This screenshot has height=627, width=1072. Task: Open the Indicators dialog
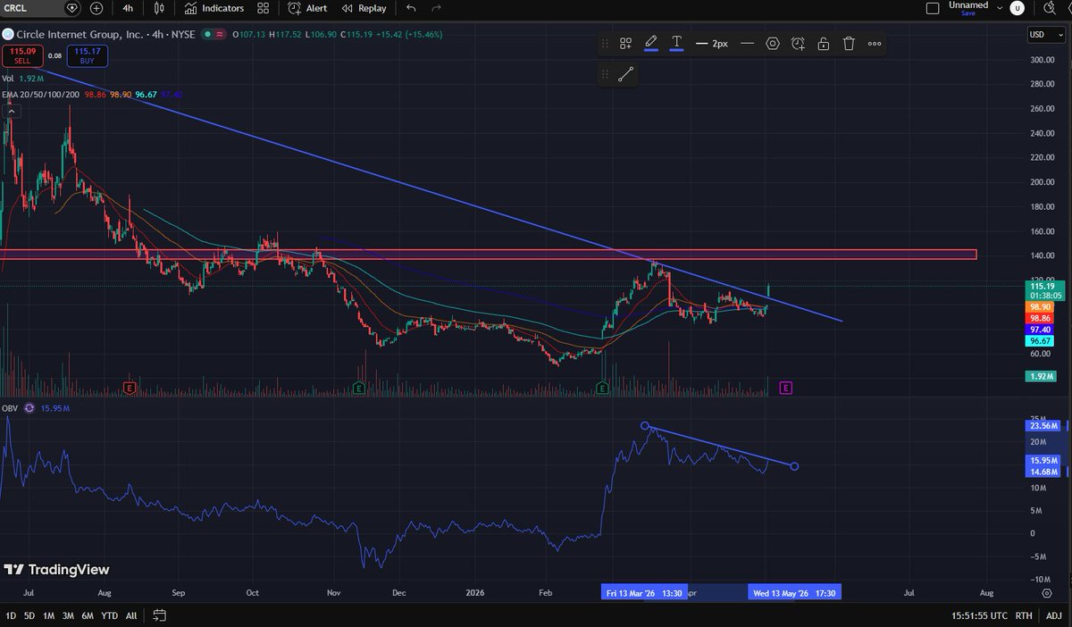click(214, 8)
